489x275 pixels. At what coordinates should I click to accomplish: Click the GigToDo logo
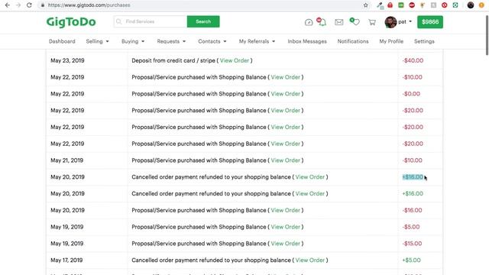click(x=71, y=22)
